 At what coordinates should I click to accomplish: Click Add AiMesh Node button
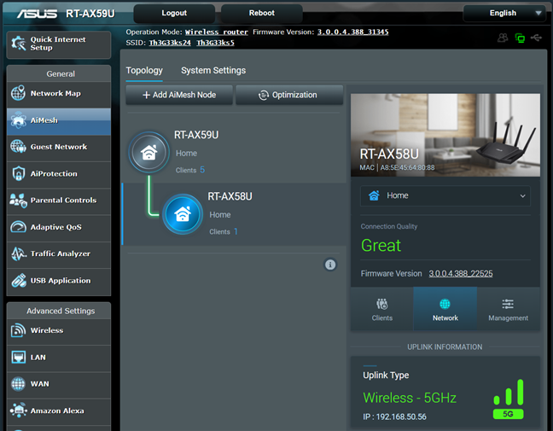(179, 95)
